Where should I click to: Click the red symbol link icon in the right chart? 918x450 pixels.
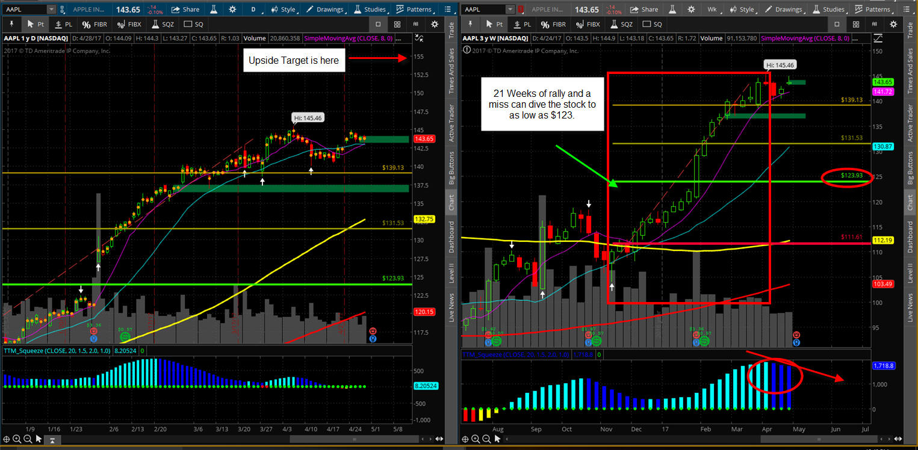[521, 10]
